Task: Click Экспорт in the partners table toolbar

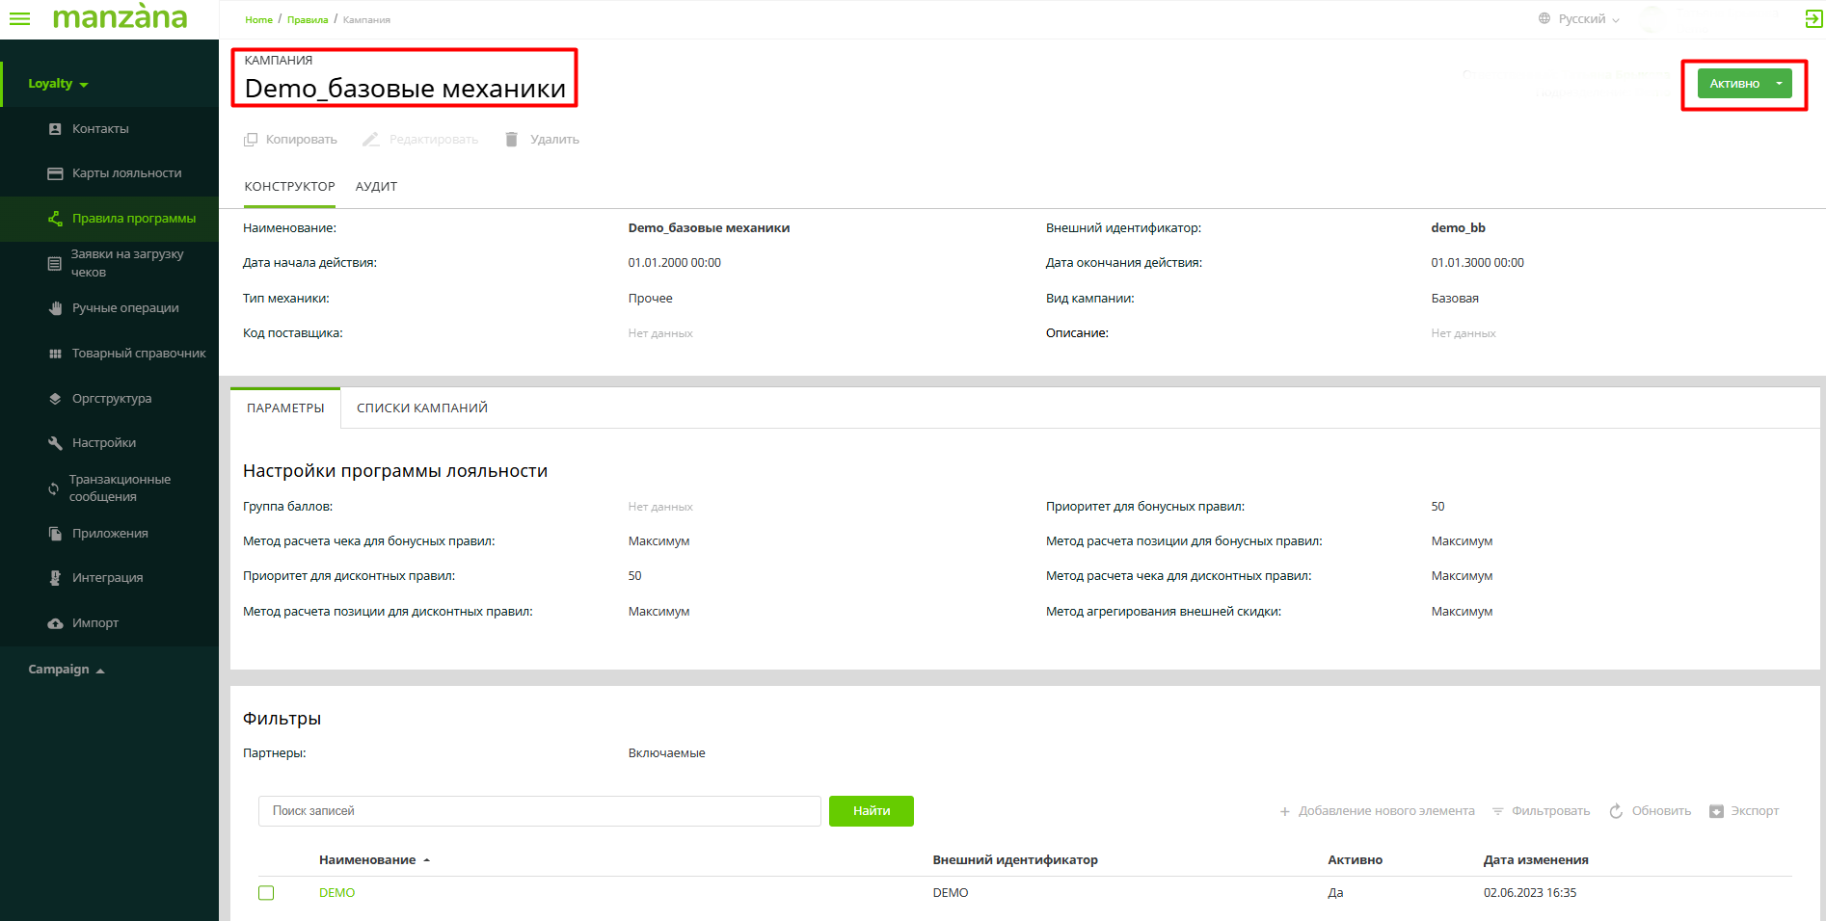Action: 1744,811
